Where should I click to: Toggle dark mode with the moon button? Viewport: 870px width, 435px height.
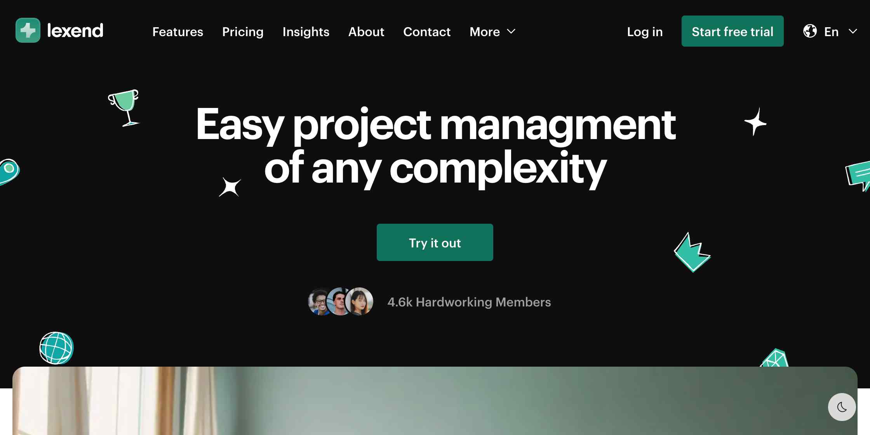[842, 407]
